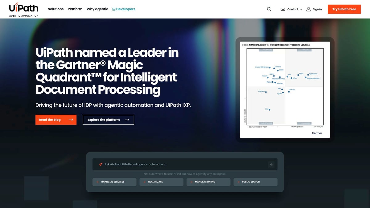Click arrow icon on Read the blog
This screenshot has width=370, height=208.
click(71, 120)
